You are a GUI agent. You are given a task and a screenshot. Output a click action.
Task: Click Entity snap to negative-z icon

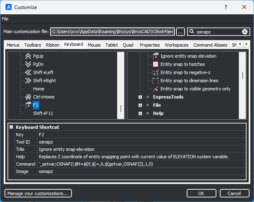(155, 72)
